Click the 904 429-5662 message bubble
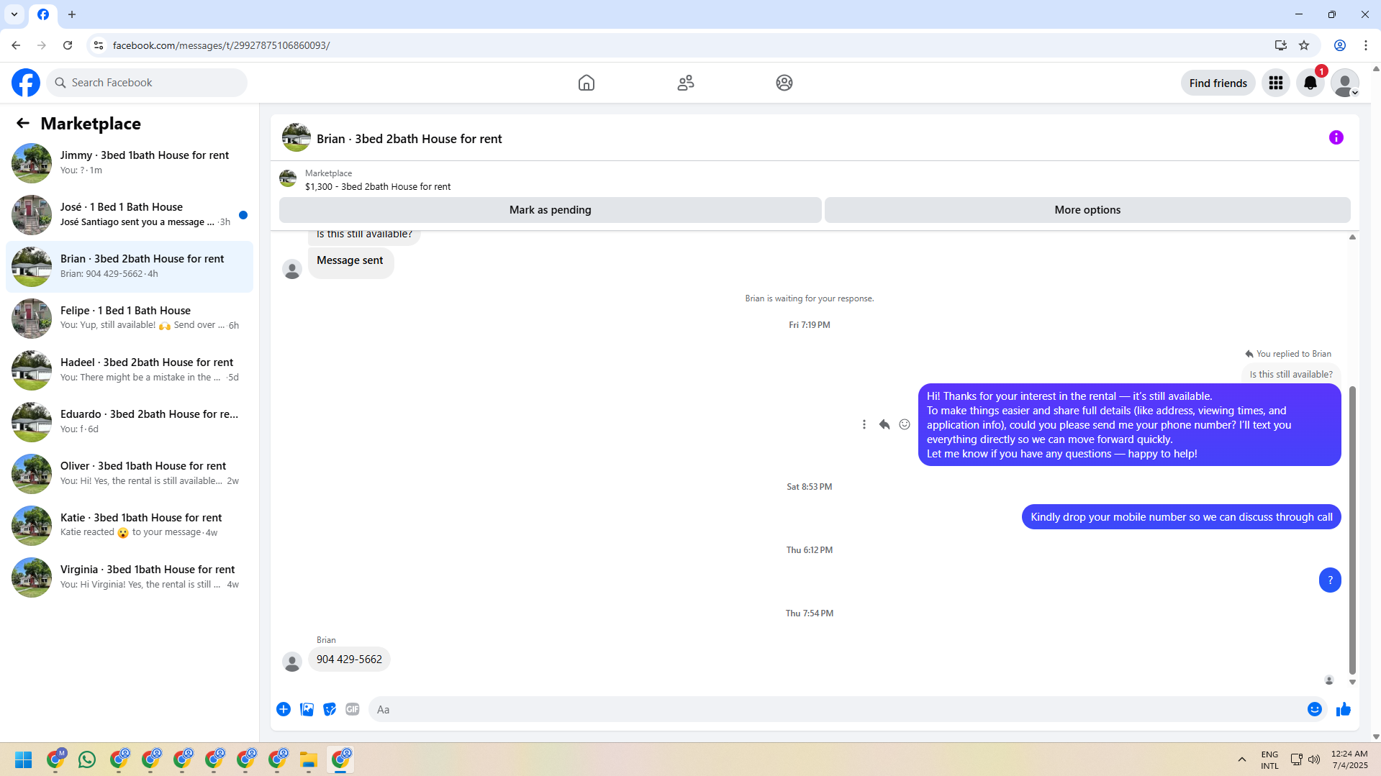Image resolution: width=1381 pixels, height=776 pixels. click(x=349, y=659)
